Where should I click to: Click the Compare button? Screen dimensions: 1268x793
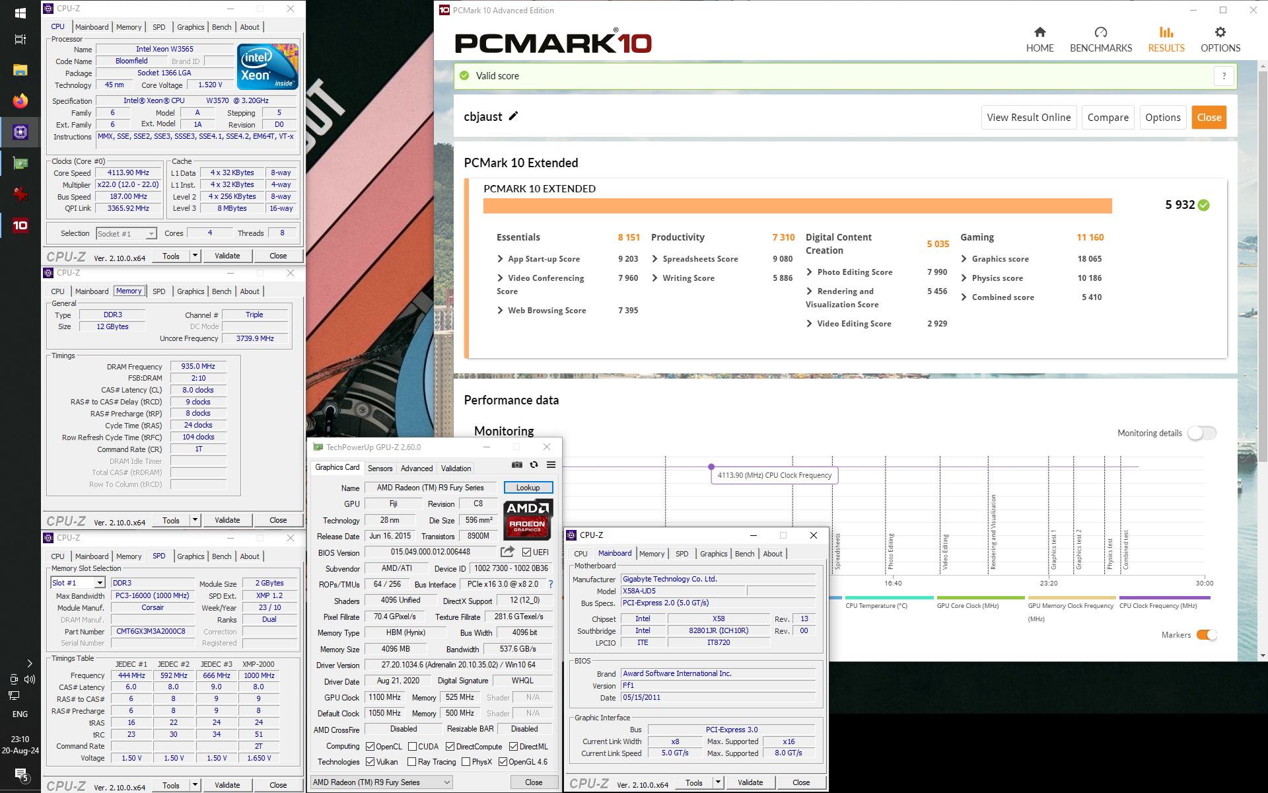click(x=1108, y=118)
